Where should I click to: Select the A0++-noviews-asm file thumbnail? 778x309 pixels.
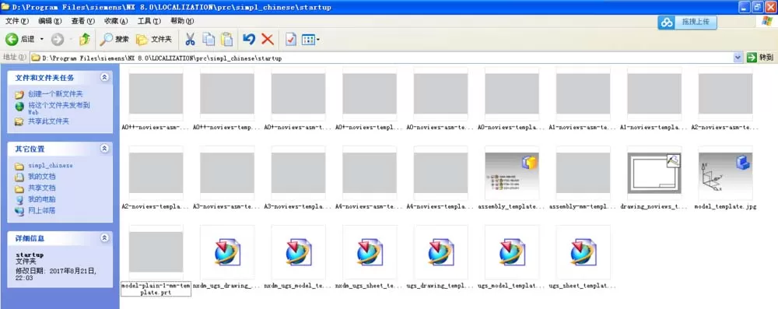[156, 94]
